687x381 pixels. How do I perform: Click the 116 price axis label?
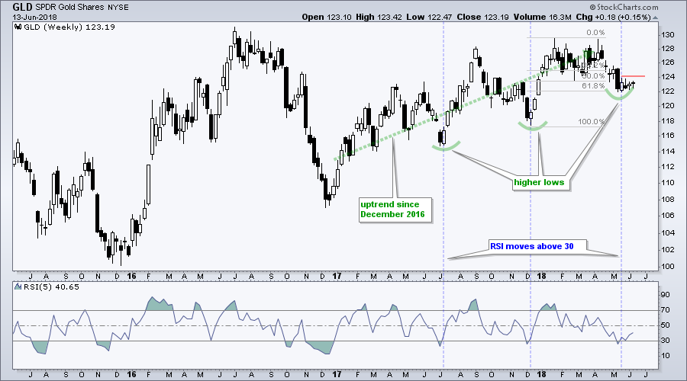[668, 136]
